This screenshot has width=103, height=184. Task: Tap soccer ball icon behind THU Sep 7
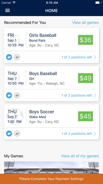pos(15,117)
